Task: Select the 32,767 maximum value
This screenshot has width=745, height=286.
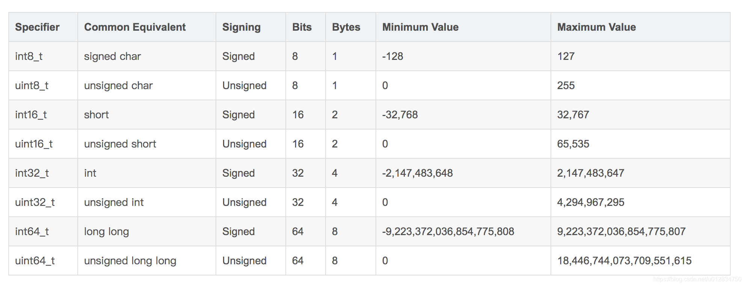Action: (573, 115)
